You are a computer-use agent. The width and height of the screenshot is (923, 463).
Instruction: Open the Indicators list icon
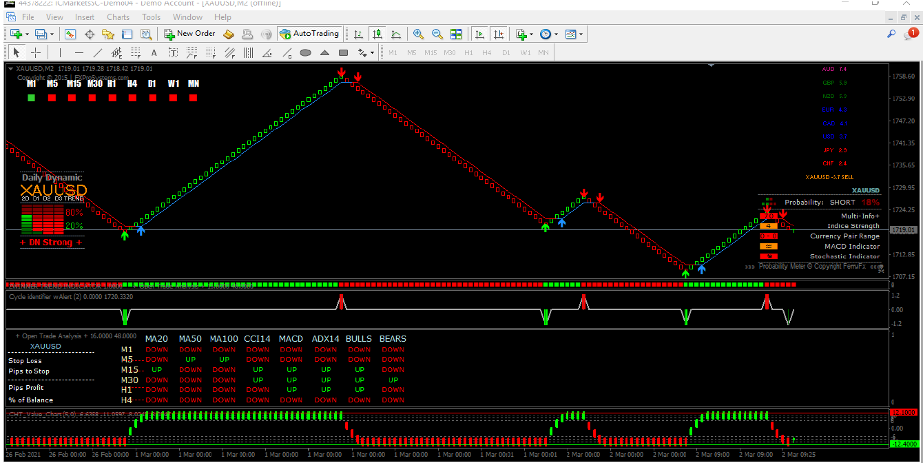pyautogui.click(x=521, y=34)
